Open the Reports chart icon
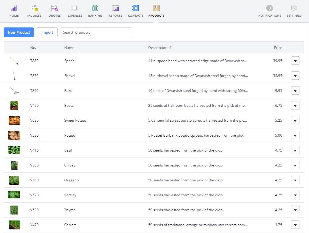The image size is (309, 233). click(x=115, y=8)
